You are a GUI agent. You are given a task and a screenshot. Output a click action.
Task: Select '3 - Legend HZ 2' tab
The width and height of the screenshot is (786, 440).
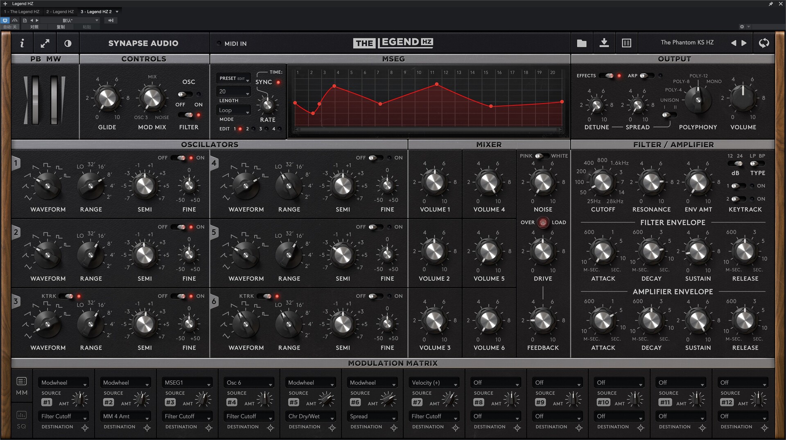[96, 11]
